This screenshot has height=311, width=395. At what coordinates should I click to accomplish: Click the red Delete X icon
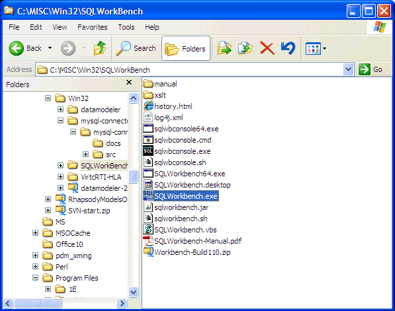[x=267, y=48]
